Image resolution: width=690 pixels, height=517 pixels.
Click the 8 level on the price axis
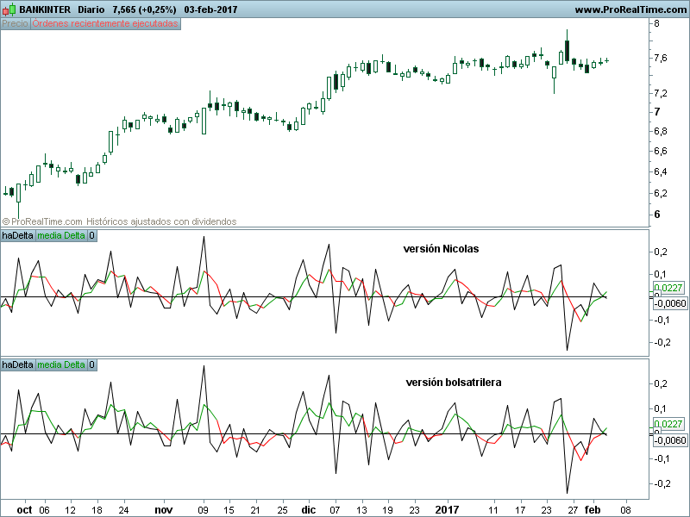point(657,23)
